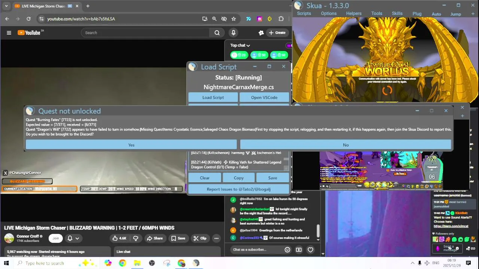479x269 pixels.
Task: Open the Plug menu in Skua
Action: point(417,14)
